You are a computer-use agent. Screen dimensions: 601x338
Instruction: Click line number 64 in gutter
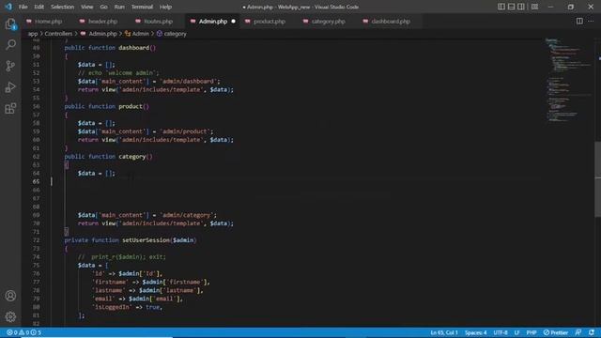[x=36, y=173]
